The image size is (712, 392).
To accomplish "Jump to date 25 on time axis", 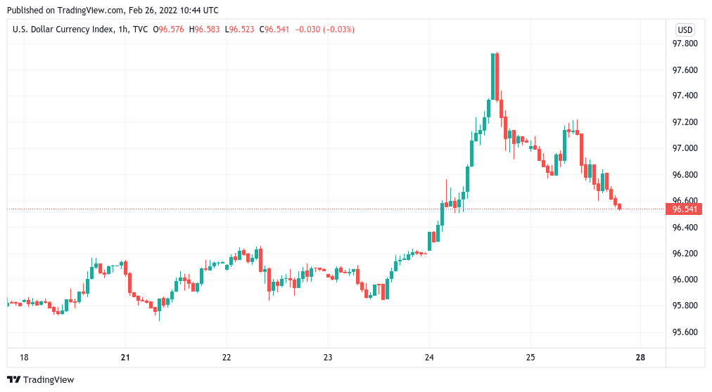I will [x=530, y=358].
